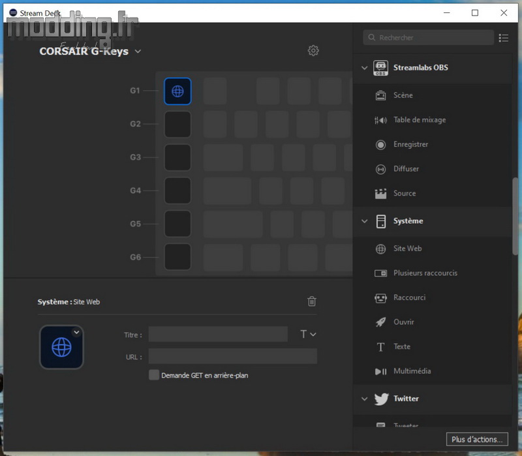Select the Enregistrer action label
Image resolution: width=522 pixels, height=456 pixels.
pyautogui.click(x=411, y=144)
